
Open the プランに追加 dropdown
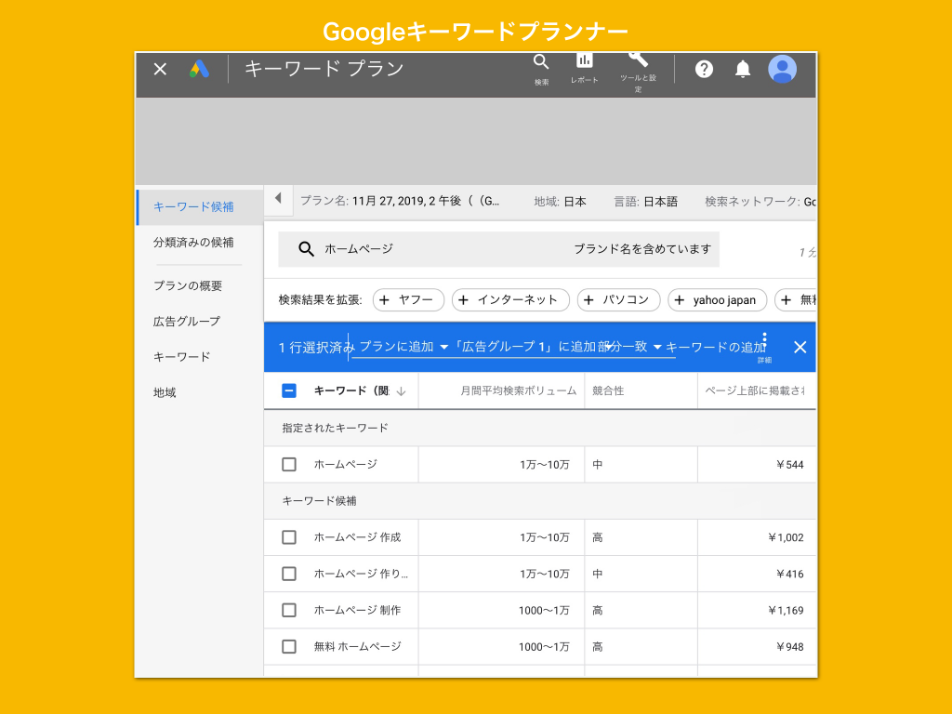tap(403, 347)
